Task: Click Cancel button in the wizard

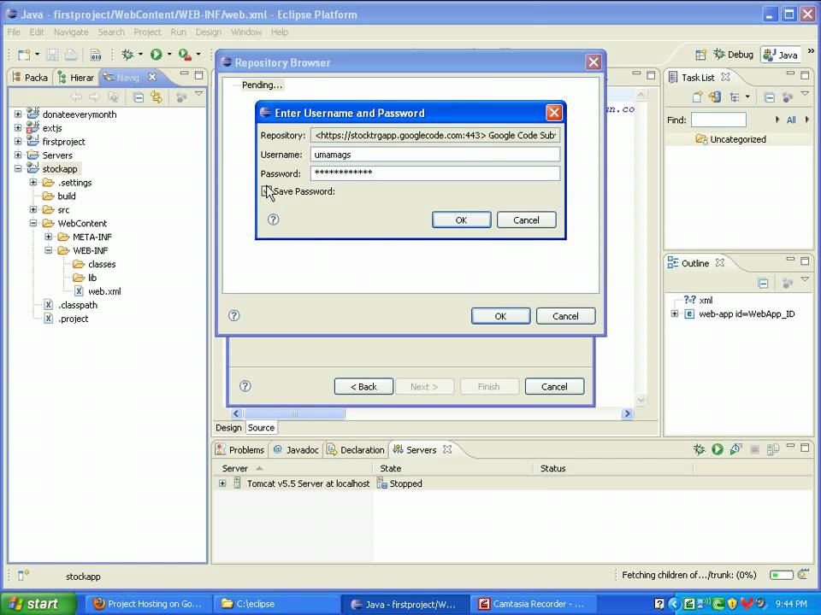Action: pos(554,386)
